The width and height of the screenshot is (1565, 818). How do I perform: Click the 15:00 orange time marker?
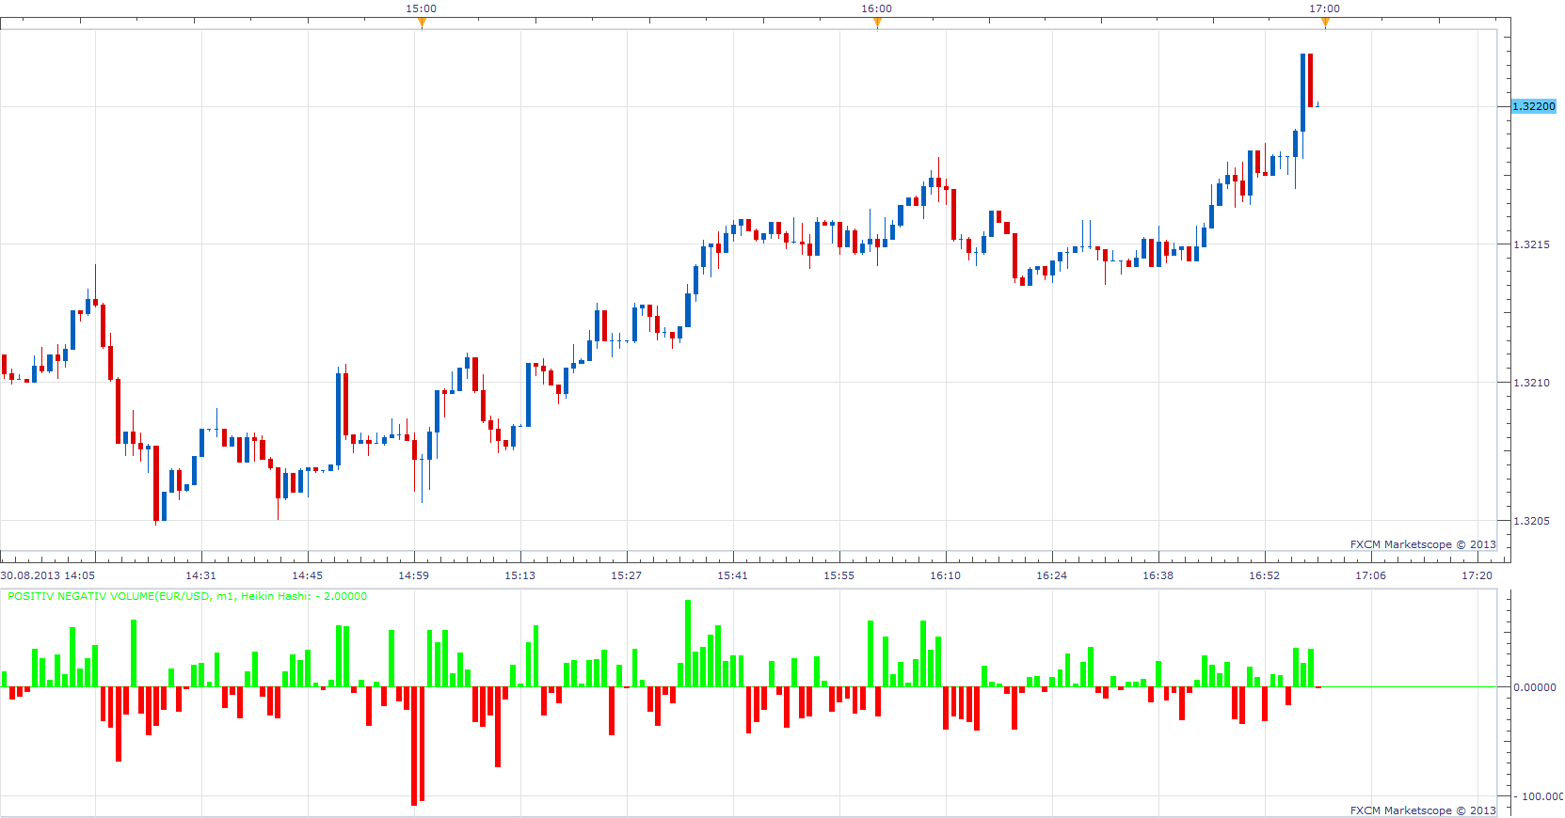click(422, 24)
